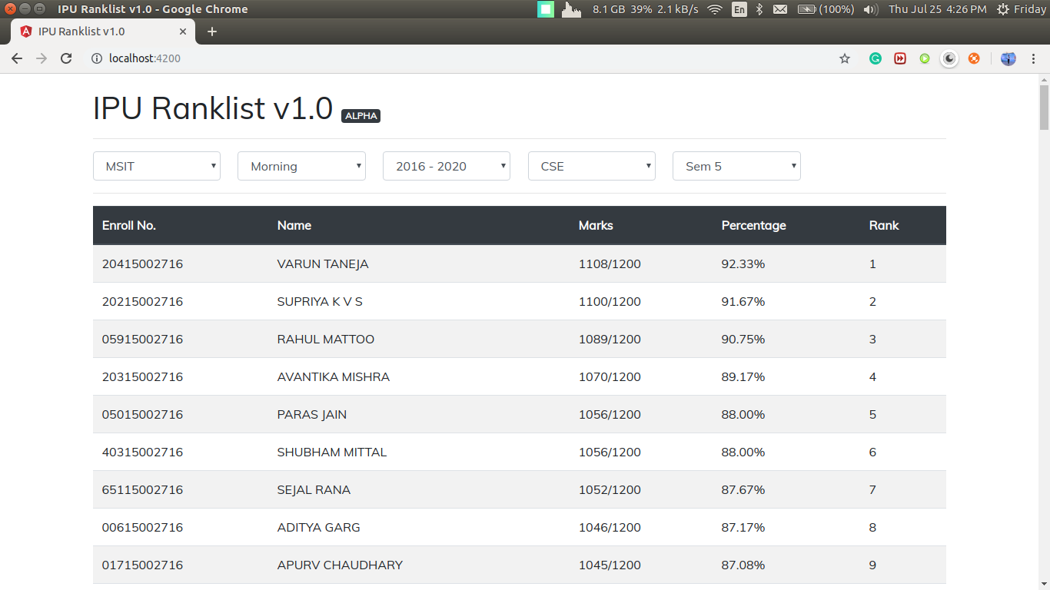The height and width of the screenshot is (590, 1050).
Task: Open a new browser tab
Action: pyautogui.click(x=212, y=31)
